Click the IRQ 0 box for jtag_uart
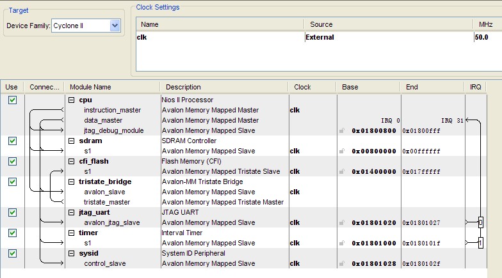Viewport: 502px width, 278px height. click(480, 223)
